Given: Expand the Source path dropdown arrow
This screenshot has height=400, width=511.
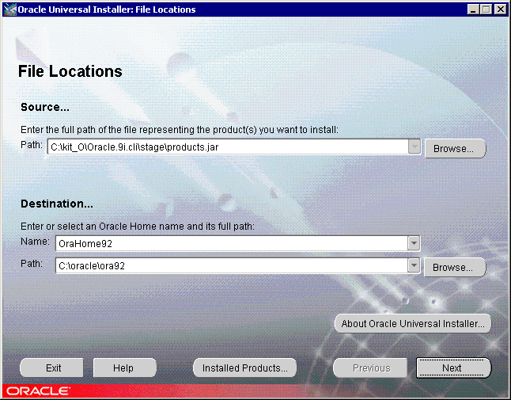Looking at the screenshot, I should [x=414, y=147].
